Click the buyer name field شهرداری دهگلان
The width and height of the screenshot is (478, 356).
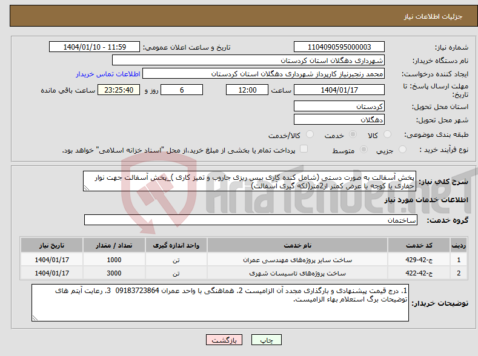(x=248, y=61)
